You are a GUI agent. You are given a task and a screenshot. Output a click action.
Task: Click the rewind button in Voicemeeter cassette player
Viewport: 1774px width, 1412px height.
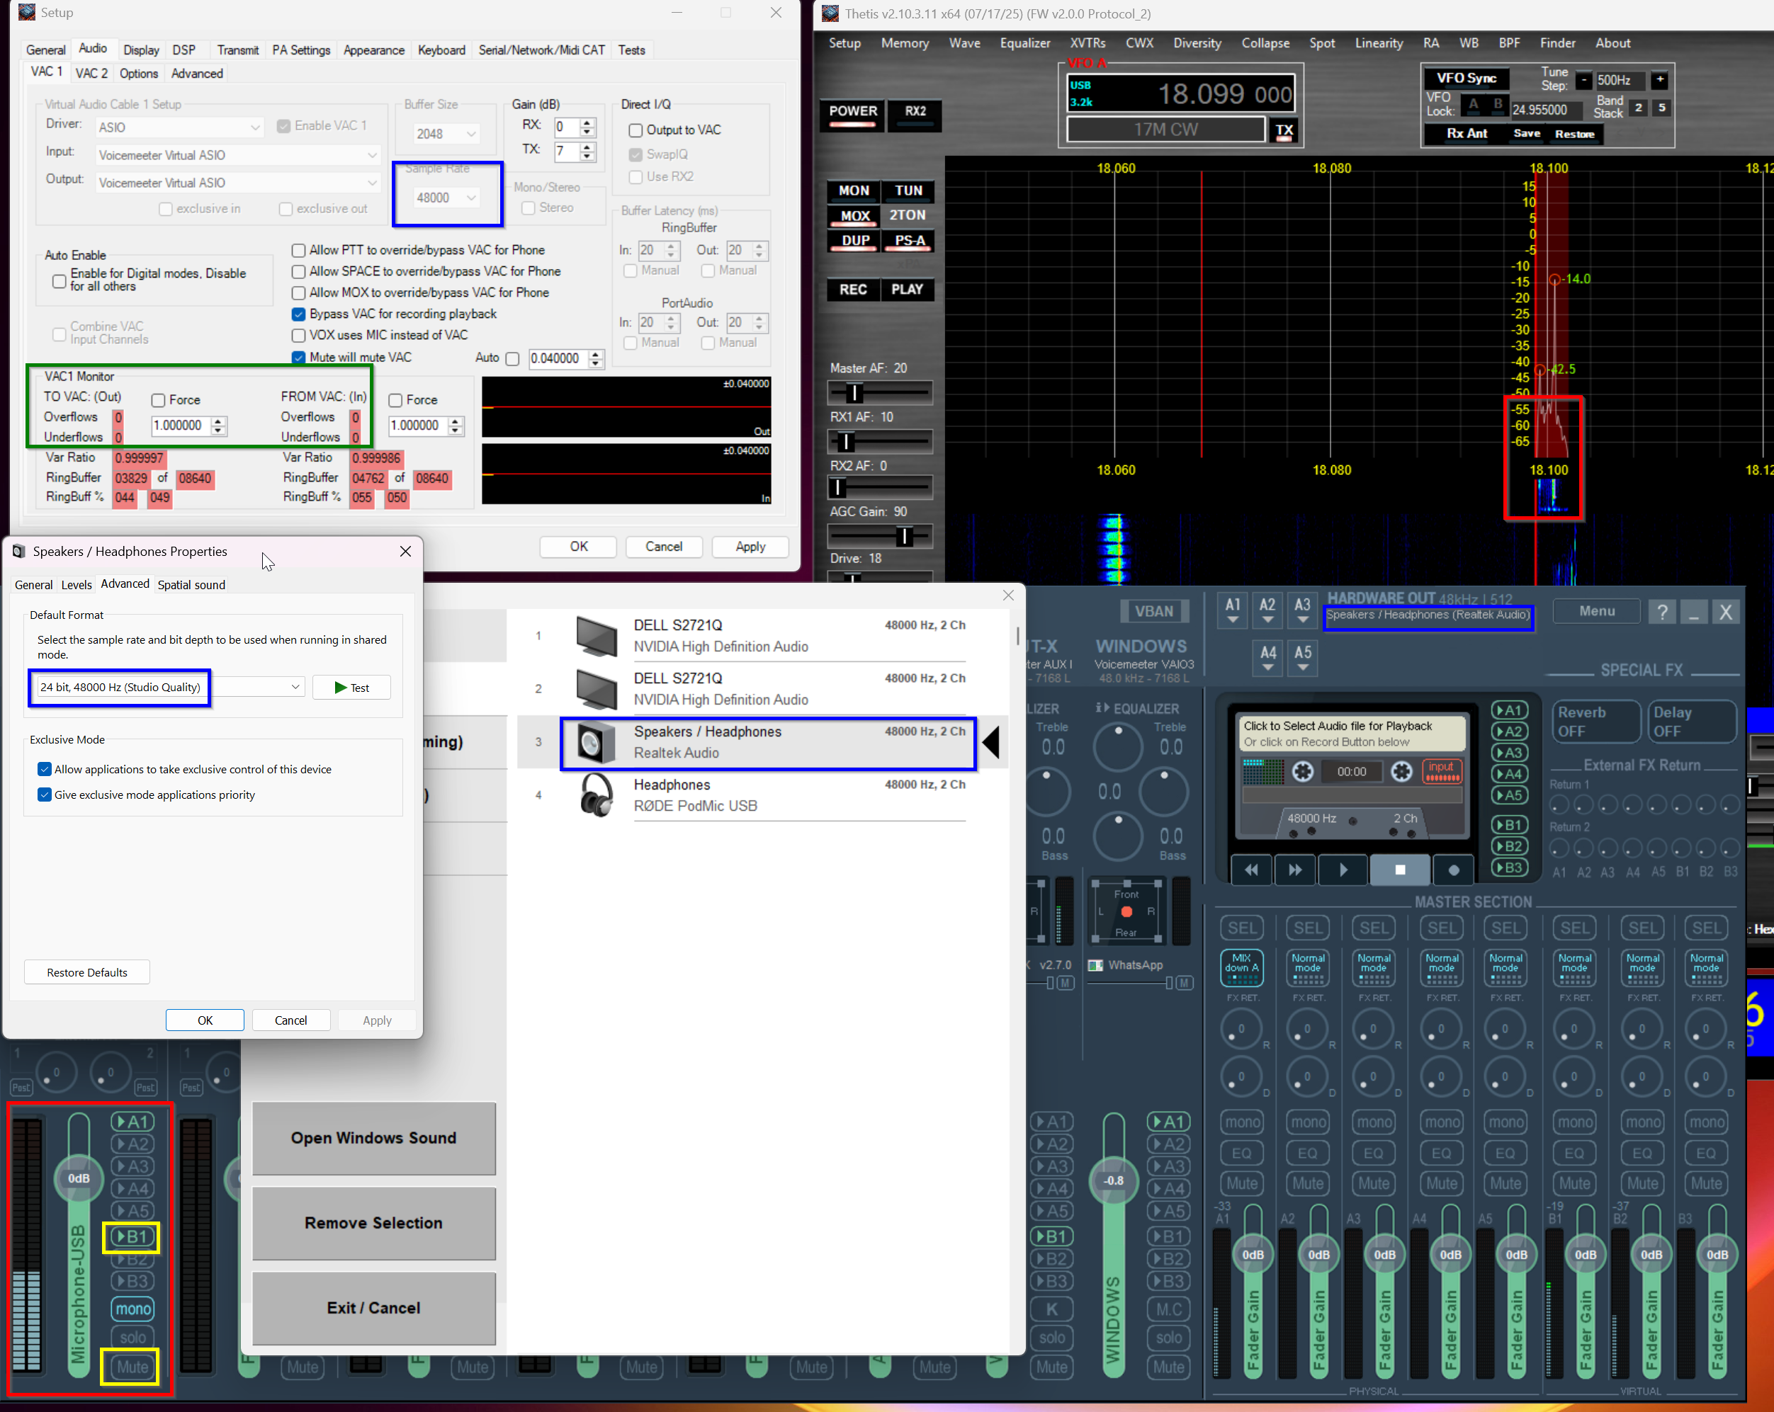tap(1250, 870)
